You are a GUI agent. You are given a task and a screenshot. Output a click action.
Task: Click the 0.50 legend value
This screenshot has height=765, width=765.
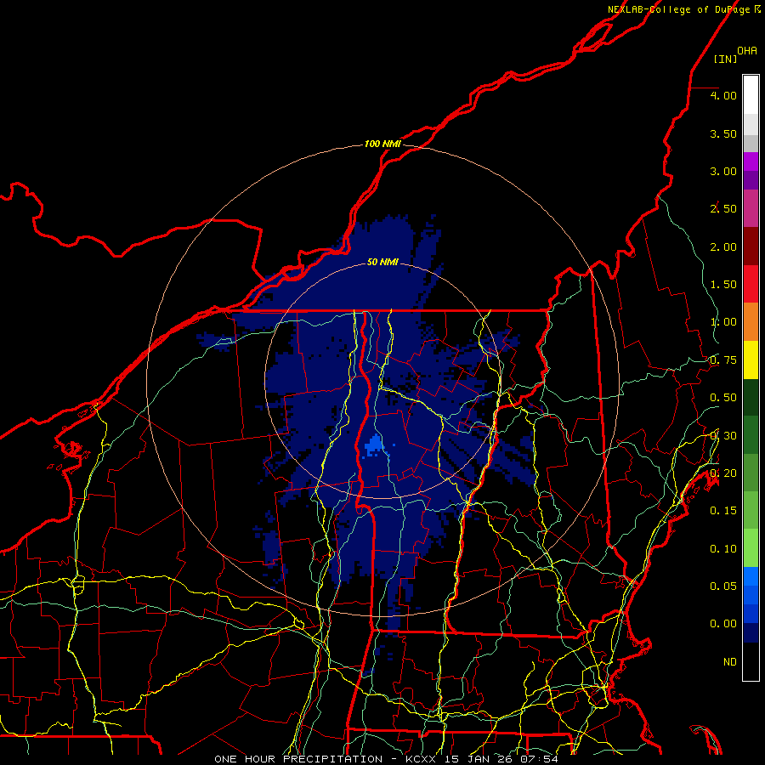point(723,398)
